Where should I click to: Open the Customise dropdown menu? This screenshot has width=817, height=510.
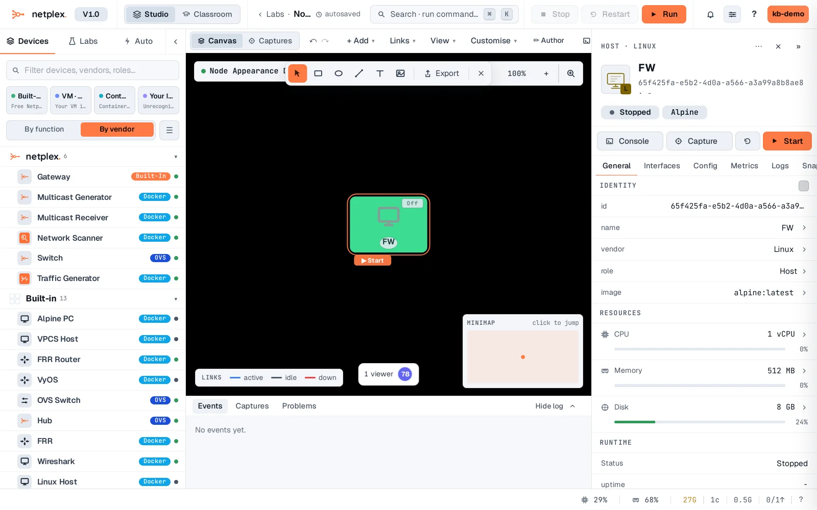pyautogui.click(x=494, y=41)
